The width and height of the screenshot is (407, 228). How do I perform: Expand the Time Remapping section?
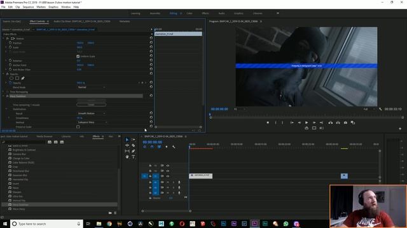pyautogui.click(x=3, y=92)
